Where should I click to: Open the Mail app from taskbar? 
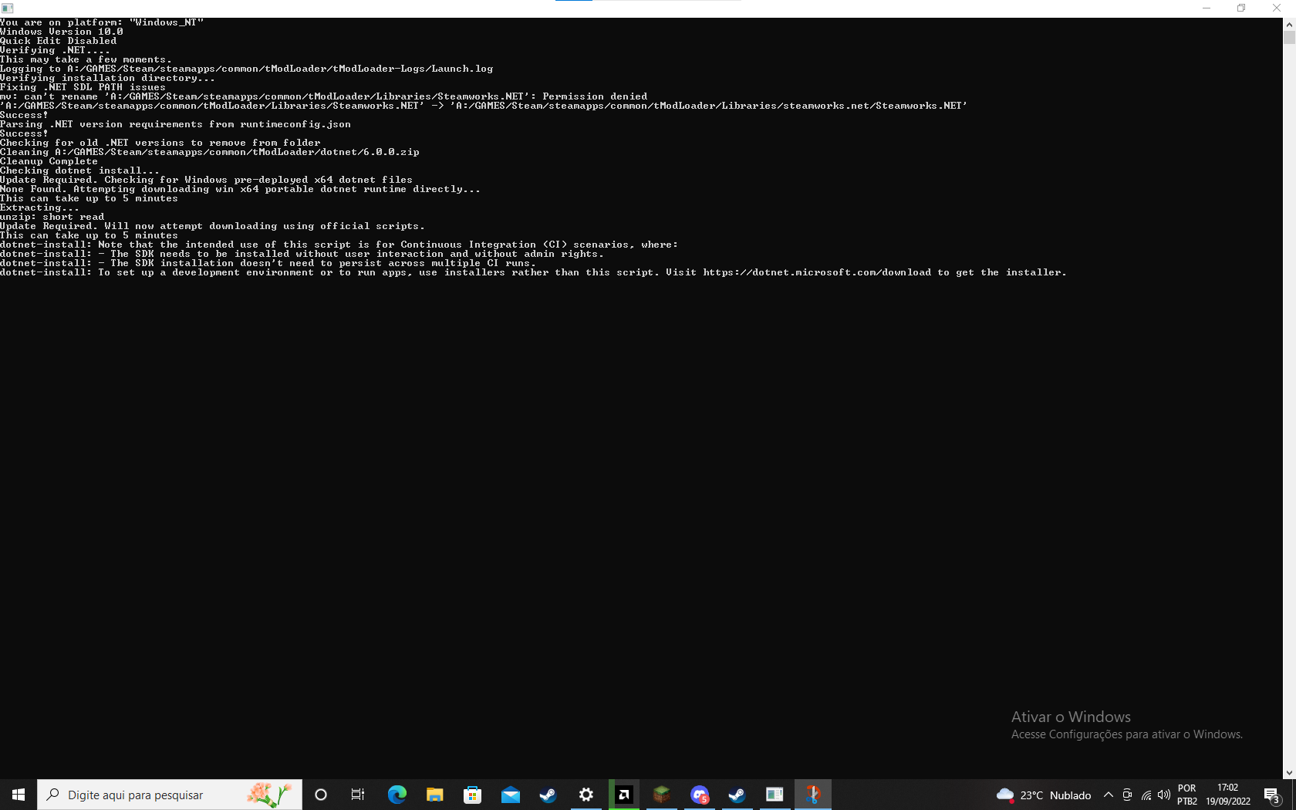tap(510, 795)
